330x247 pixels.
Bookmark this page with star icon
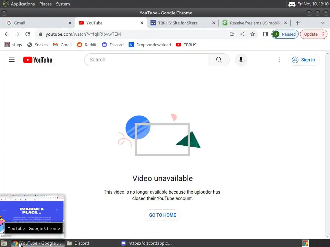[253, 34]
